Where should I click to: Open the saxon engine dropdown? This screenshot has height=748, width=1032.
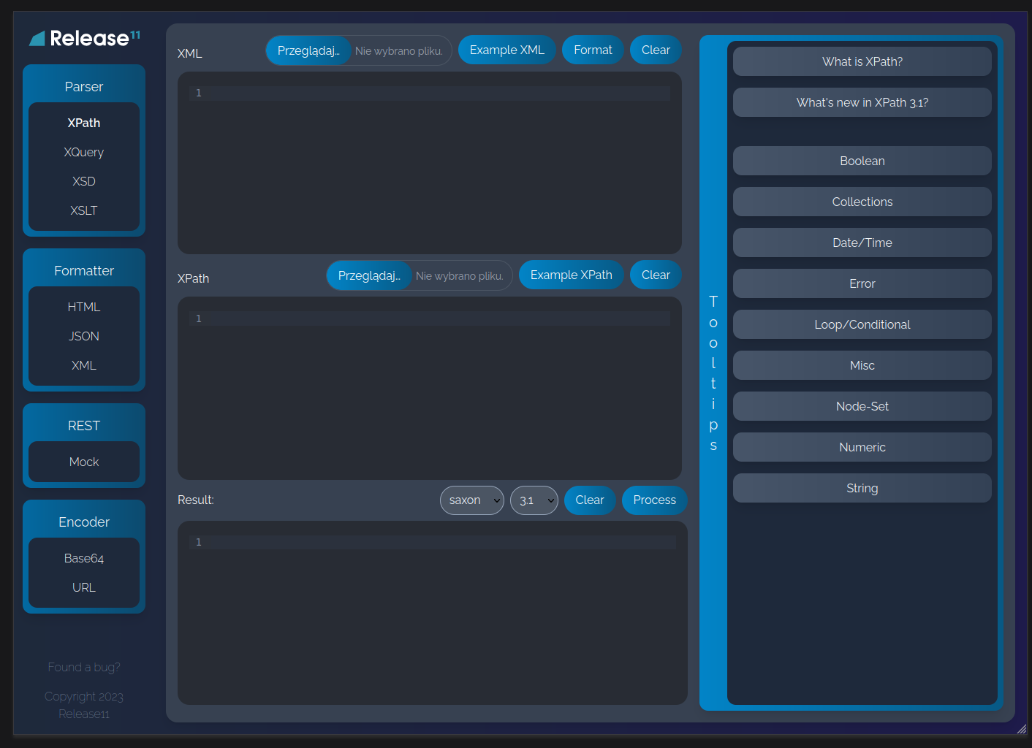pyautogui.click(x=471, y=500)
